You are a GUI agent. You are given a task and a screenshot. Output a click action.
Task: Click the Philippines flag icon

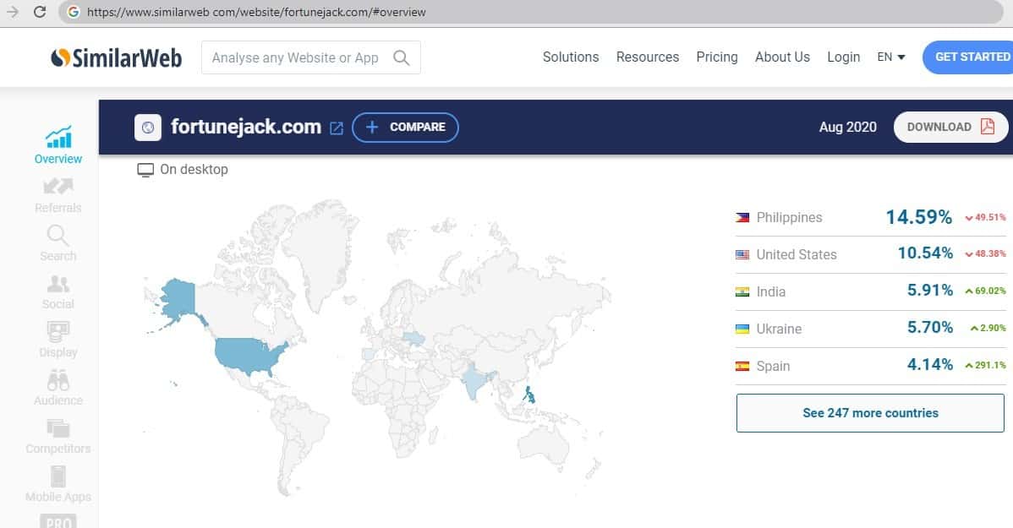click(x=742, y=217)
